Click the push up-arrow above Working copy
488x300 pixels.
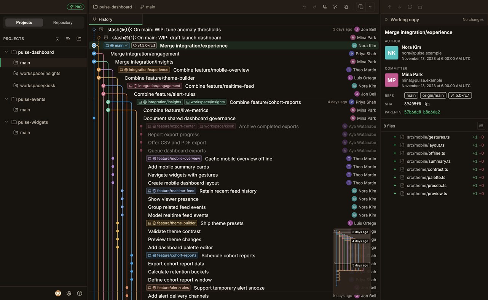click(389, 7)
